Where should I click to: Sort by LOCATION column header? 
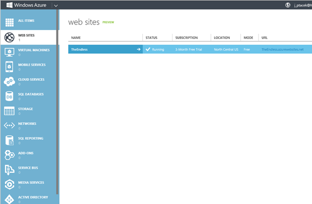click(222, 37)
